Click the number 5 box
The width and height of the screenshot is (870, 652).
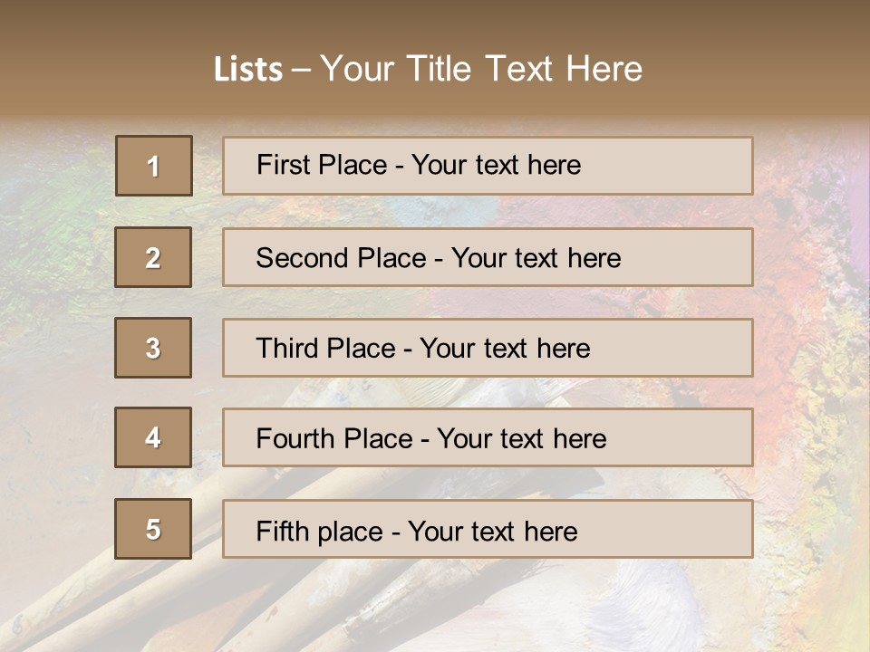pyautogui.click(x=153, y=529)
